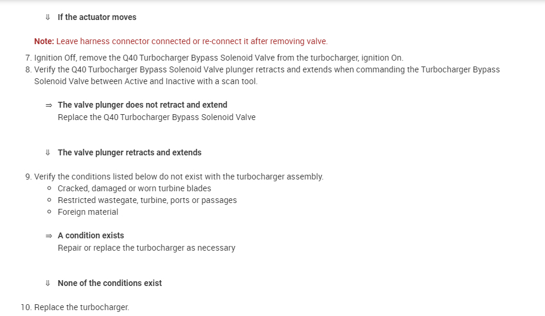545x316 pixels.
Task: Click the "None of the conditions exist" heading
Action: [110, 283]
